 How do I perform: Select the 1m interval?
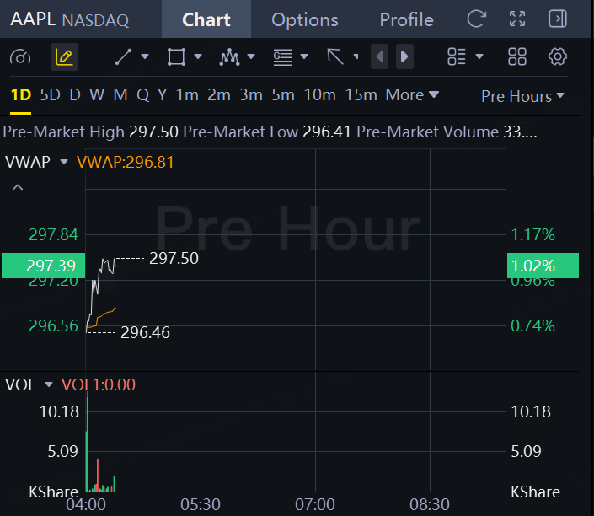coord(187,94)
